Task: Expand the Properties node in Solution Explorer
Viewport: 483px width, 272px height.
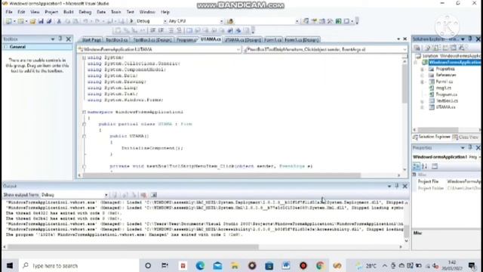Action: [423, 69]
